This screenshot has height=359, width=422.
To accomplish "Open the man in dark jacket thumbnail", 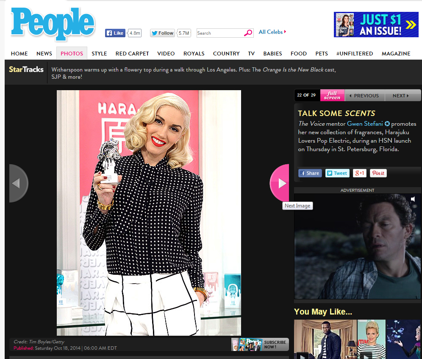I will point(325,340).
